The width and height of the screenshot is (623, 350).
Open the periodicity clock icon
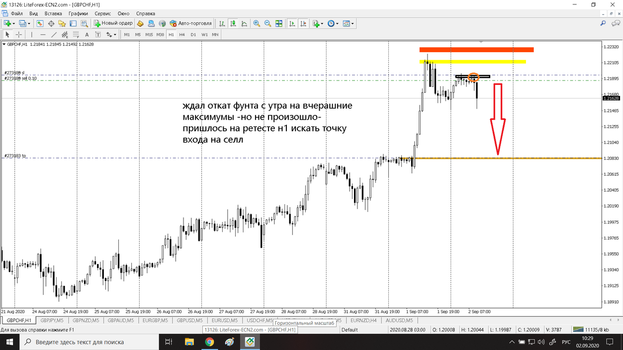pyautogui.click(x=331, y=23)
